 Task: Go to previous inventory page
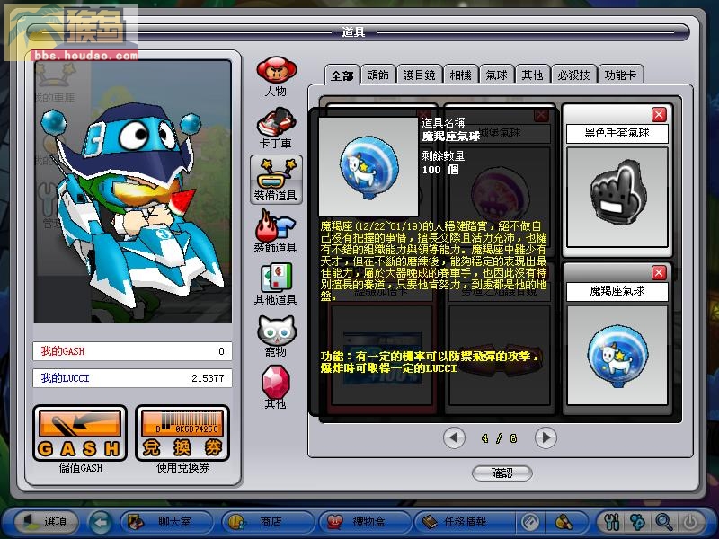(454, 437)
